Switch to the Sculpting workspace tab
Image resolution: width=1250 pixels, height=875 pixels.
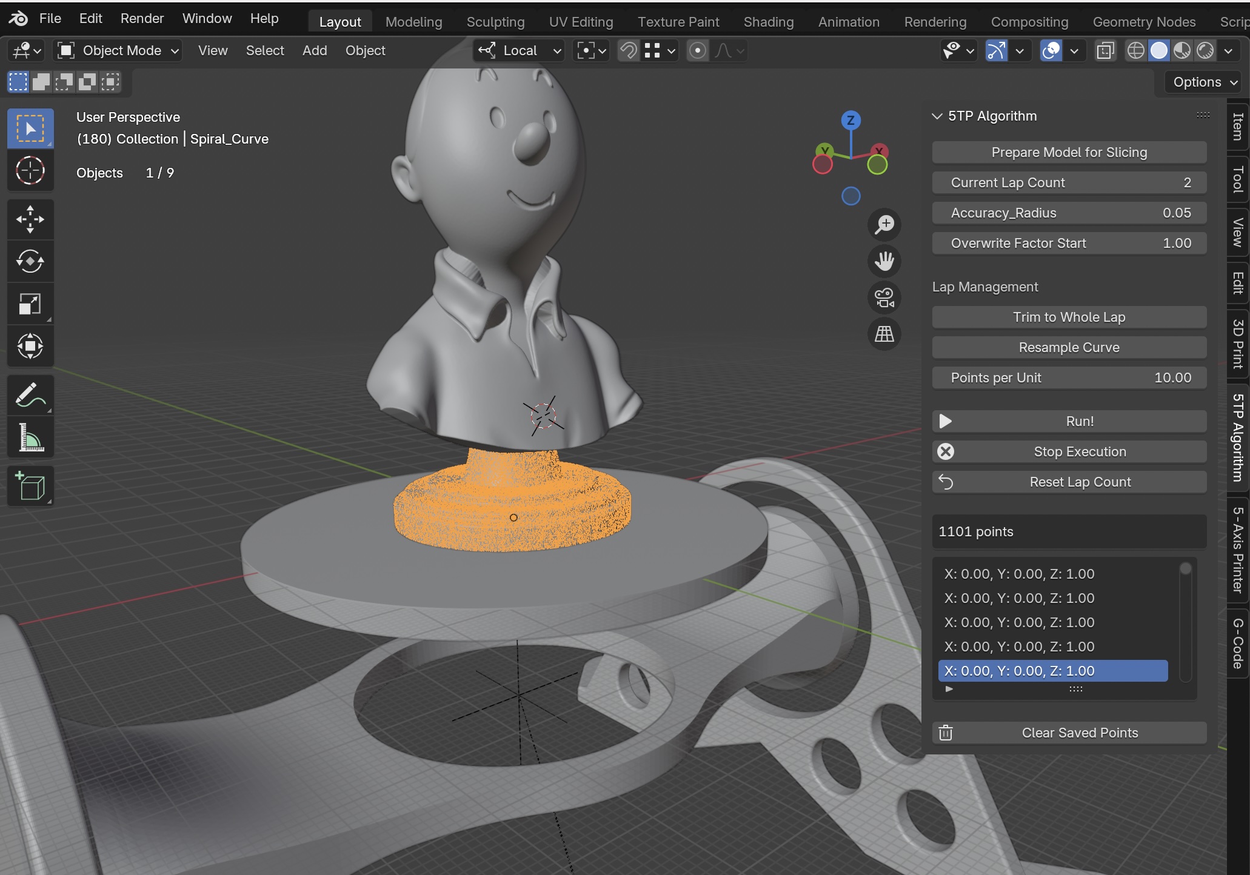[495, 22]
